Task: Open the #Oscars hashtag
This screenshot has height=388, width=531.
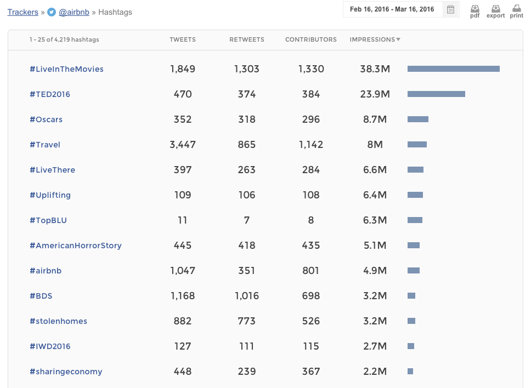Action: point(46,119)
